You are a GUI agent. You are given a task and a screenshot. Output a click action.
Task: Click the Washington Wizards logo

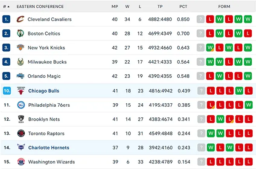[x=21, y=162]
